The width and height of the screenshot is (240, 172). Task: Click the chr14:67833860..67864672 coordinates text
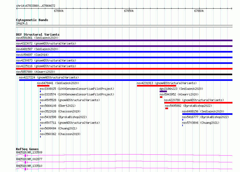coord(36,6)
